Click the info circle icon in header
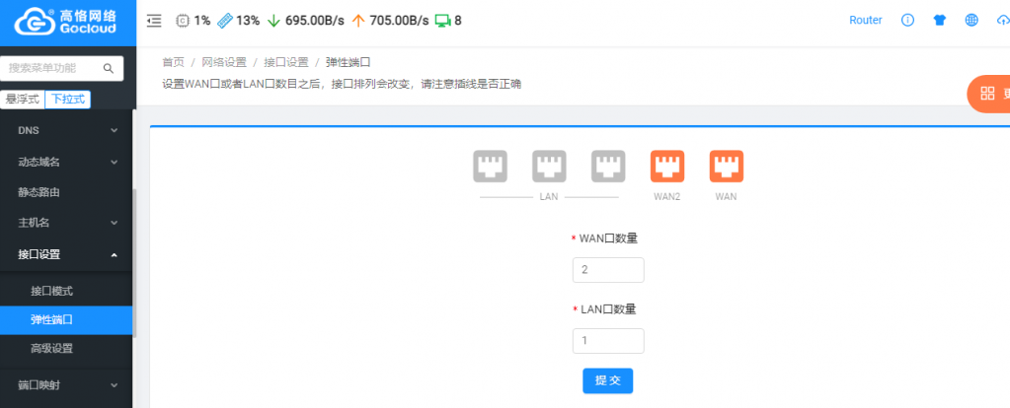Screen dimensions: 1010x408 (907, 21)
